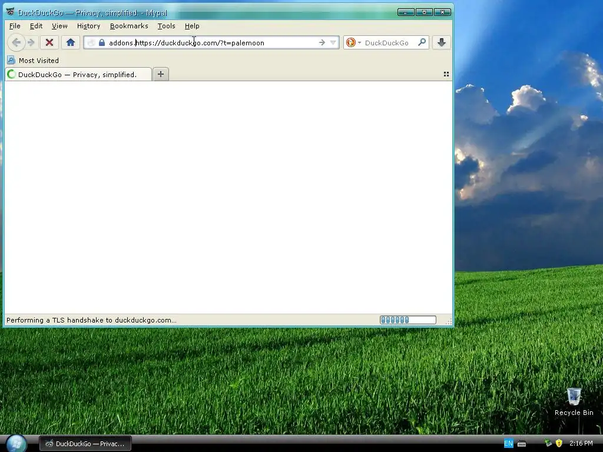The height and width of the screenshot is (452, 603).
Task: Click the padlock site security icon
Action: coord(102,42)
